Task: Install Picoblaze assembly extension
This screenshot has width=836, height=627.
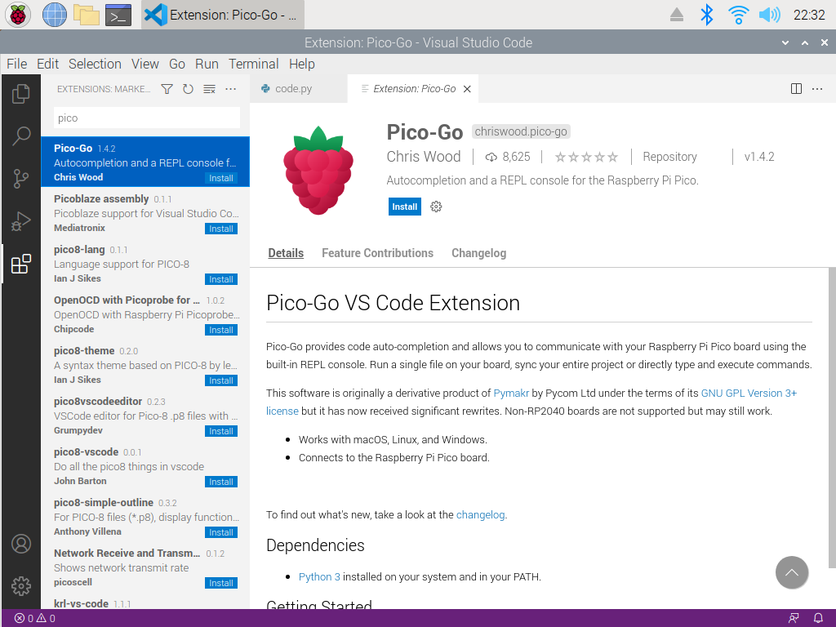Action: pyautogui.click(x=221, y=229)
